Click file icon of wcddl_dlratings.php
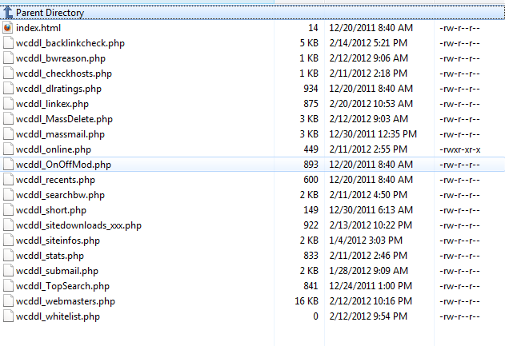 tap(8, 89)
